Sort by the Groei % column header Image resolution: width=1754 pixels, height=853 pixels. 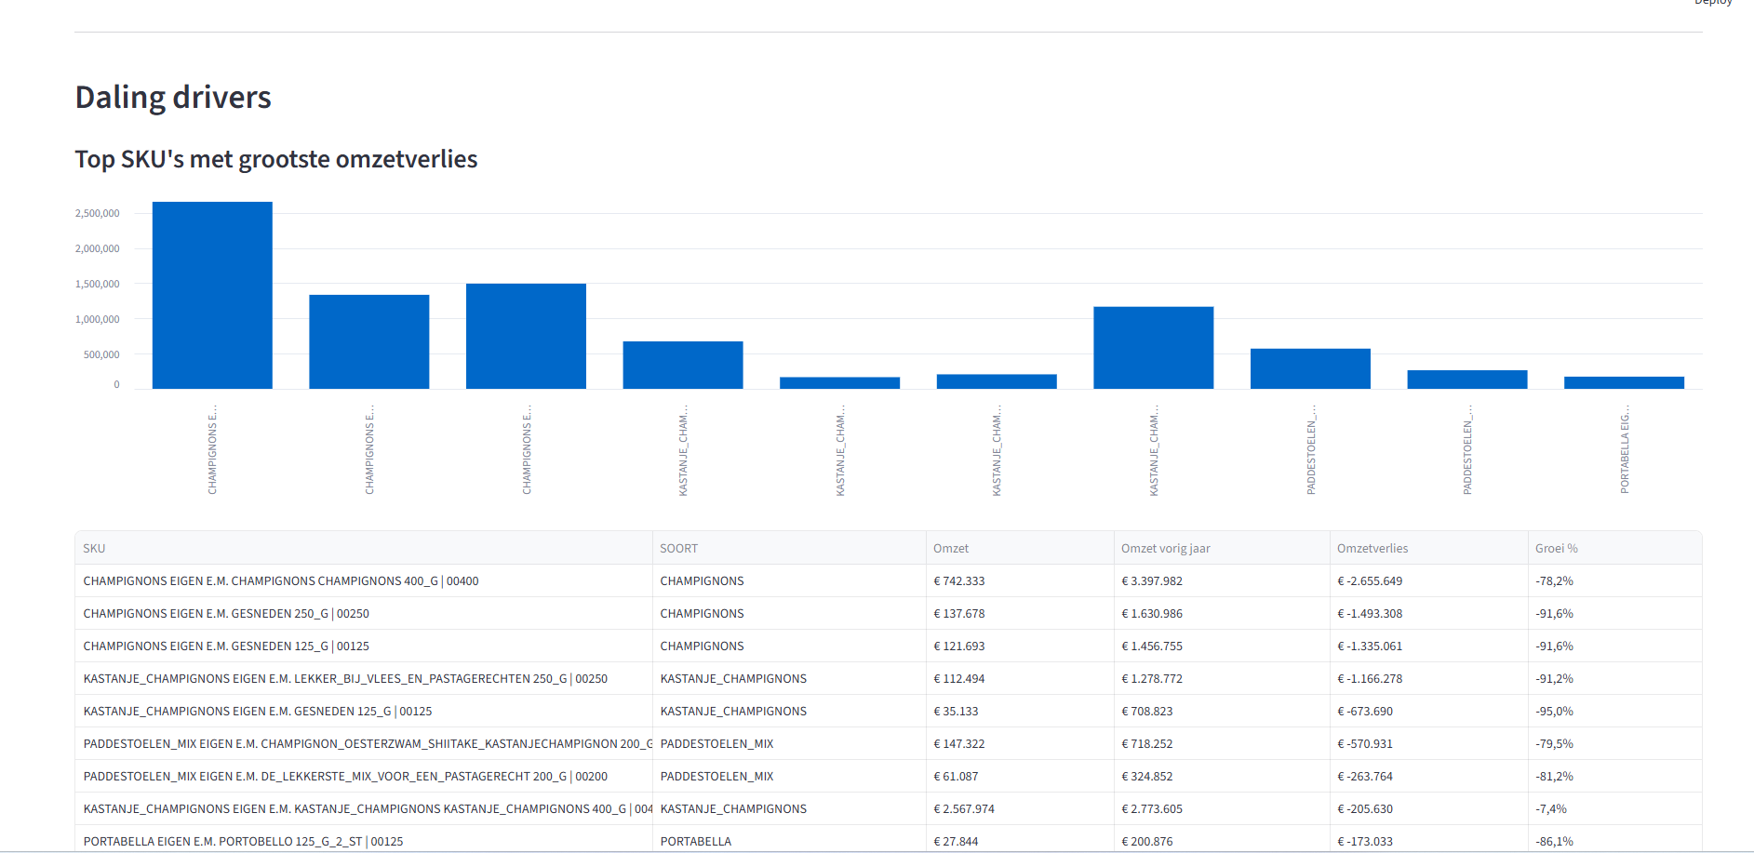1614,548
